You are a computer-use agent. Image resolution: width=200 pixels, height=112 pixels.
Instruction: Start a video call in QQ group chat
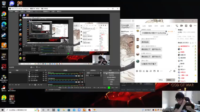click(181, 26)
